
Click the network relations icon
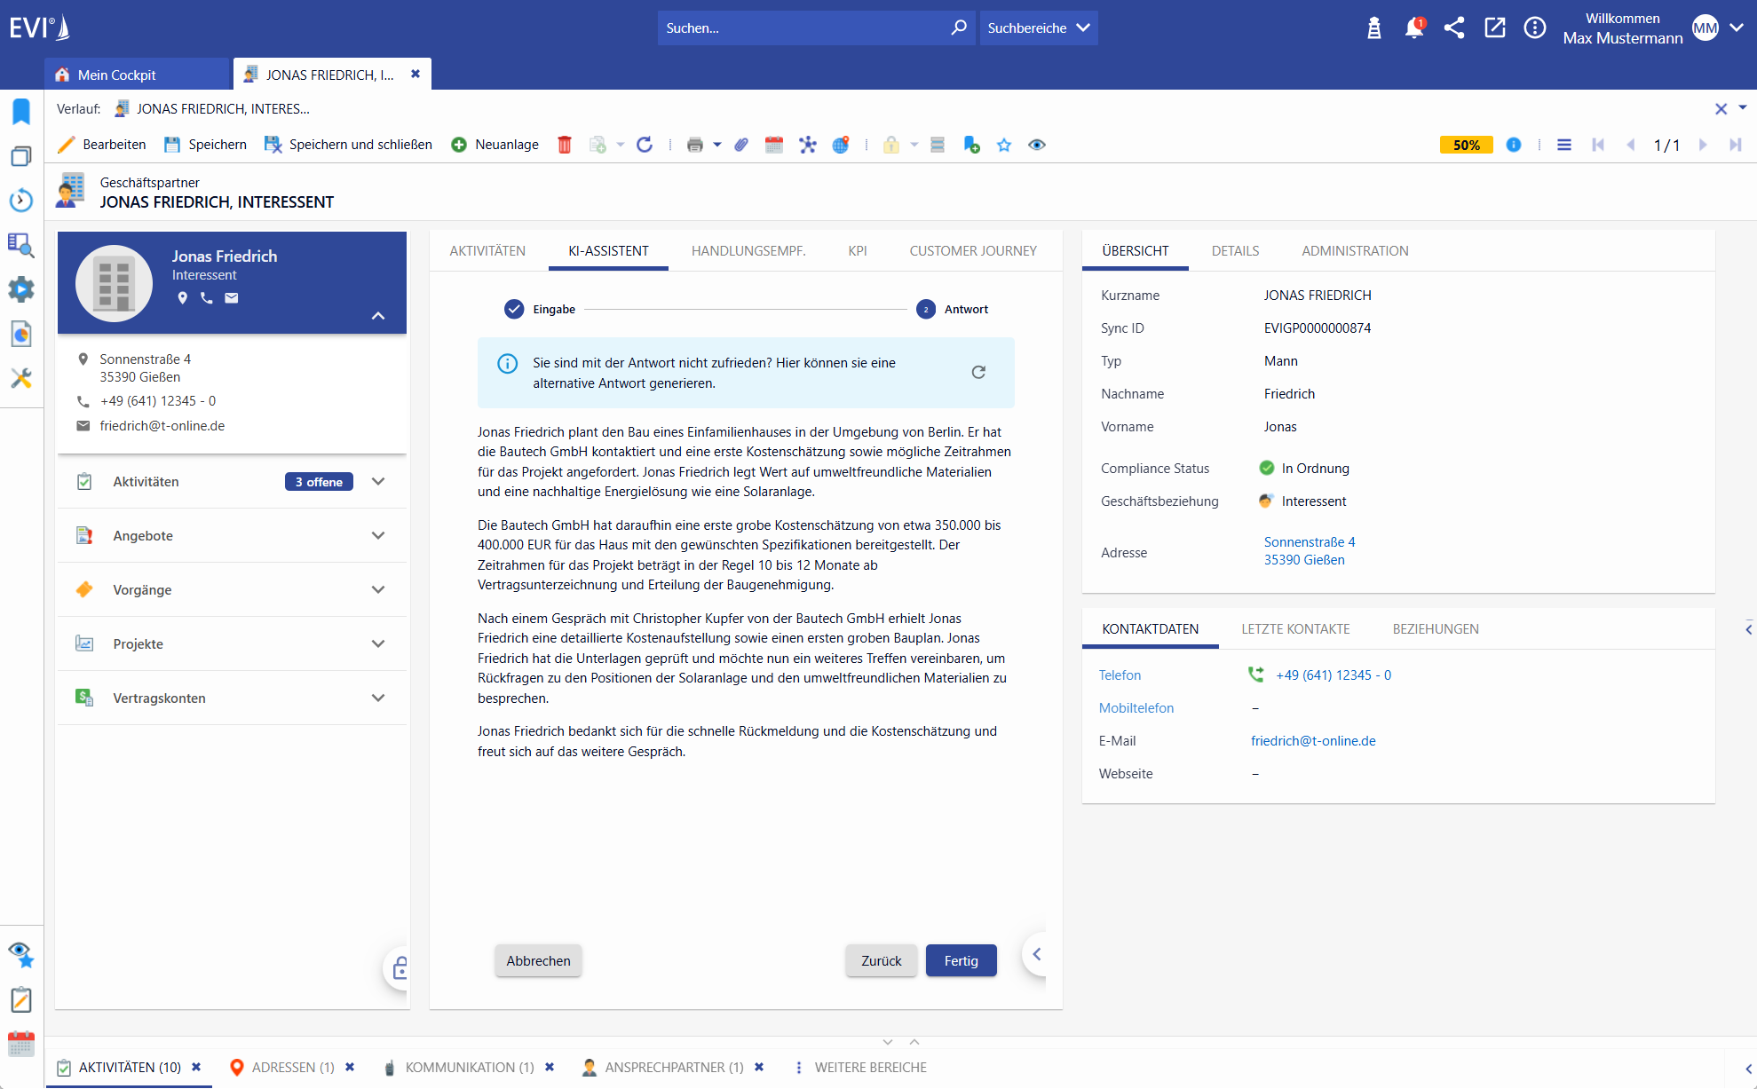807,145
